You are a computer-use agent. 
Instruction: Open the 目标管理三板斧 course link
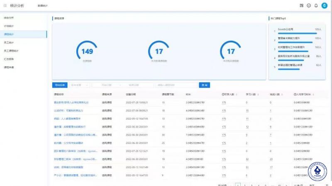point(75,159)
